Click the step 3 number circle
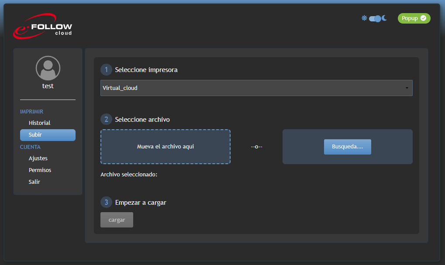 coord(106,203)
